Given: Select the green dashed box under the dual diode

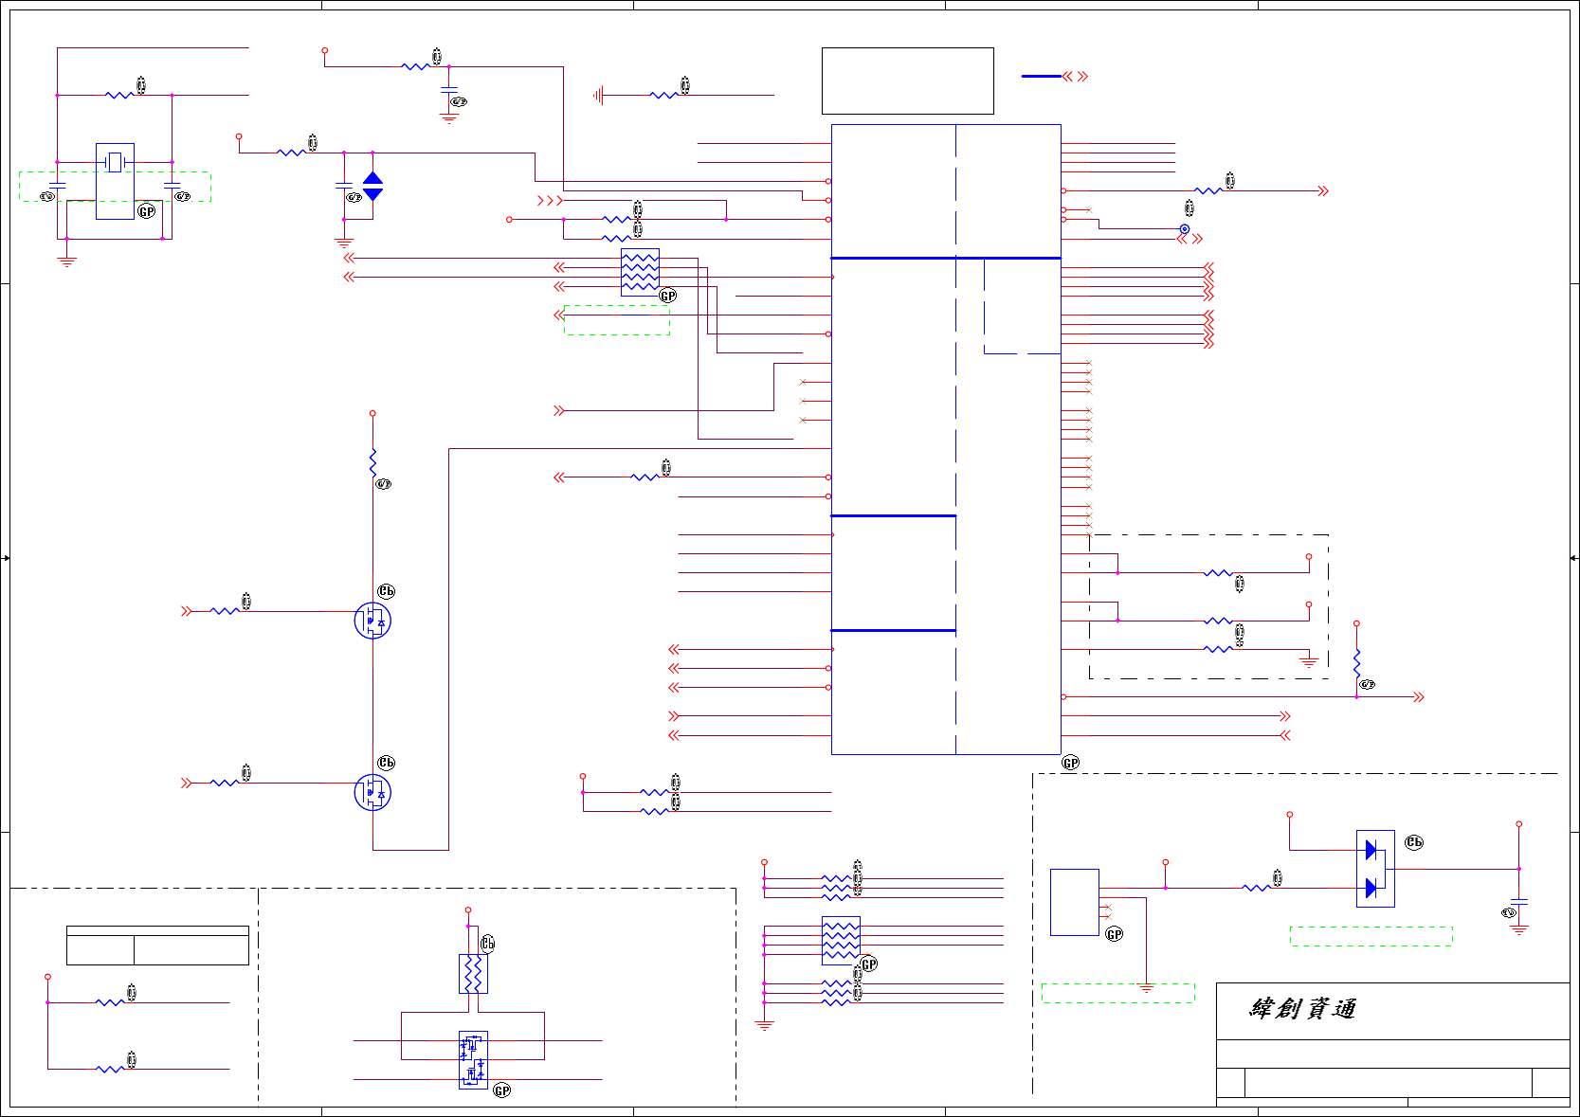Looking at the screenshot, I should click(1371, 936).
